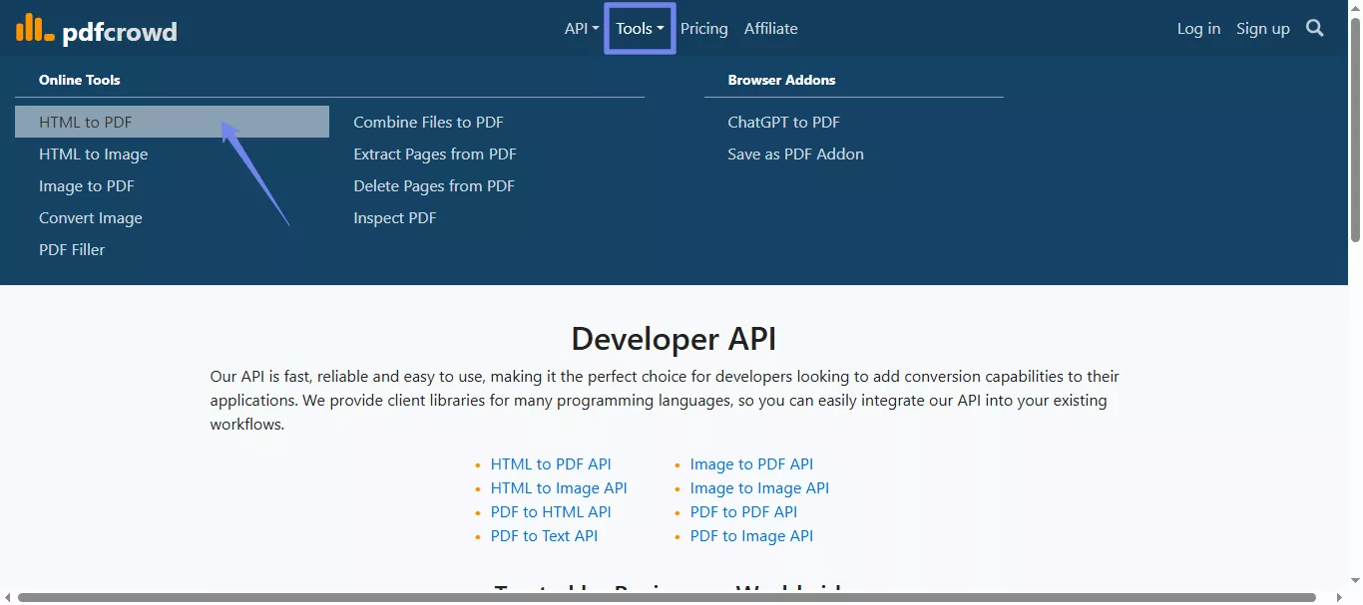Select HTML to Image tool
This screenshot has width=1363, height=605.
[x=93, y=153]
